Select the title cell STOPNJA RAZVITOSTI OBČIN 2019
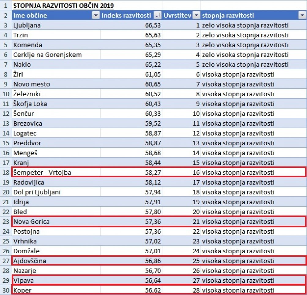This screenshot has width=307, height=295. pos(63,6)
